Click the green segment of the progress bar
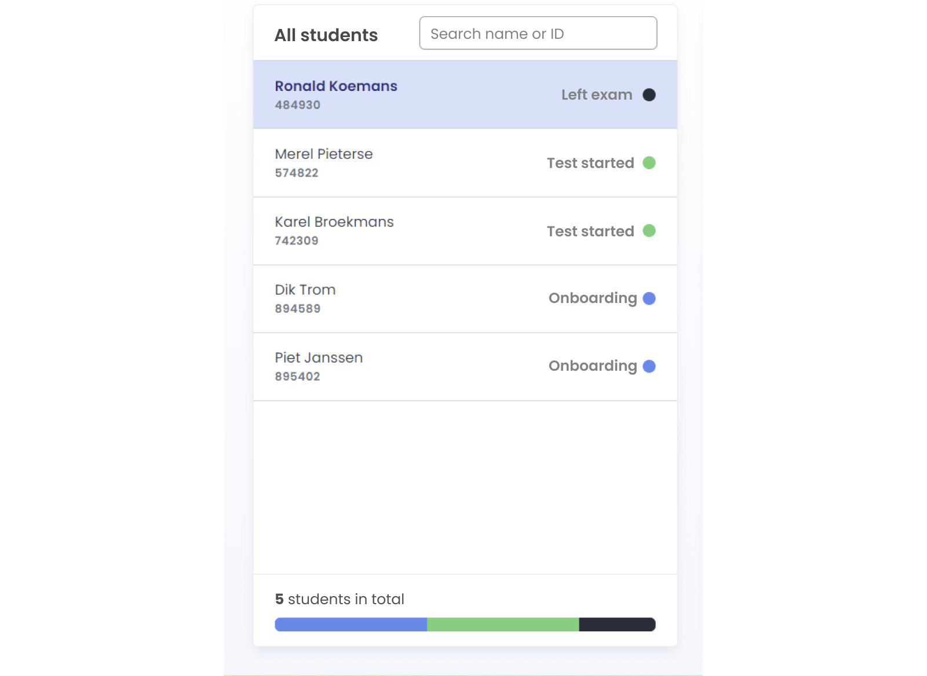927x676 pixels. 503,624
